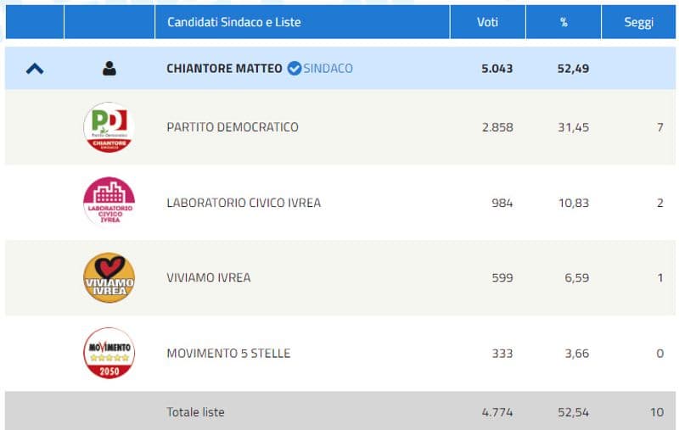
Task: Click the 5.043 votes figure for Chiantore
Action: click(497, 69)
